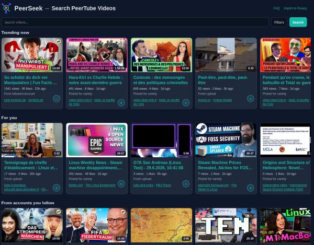Viewport: 314px width, 245px height.
Task: Click the round plus button on the Hara-Kiri card
Action: click(121, 103)
